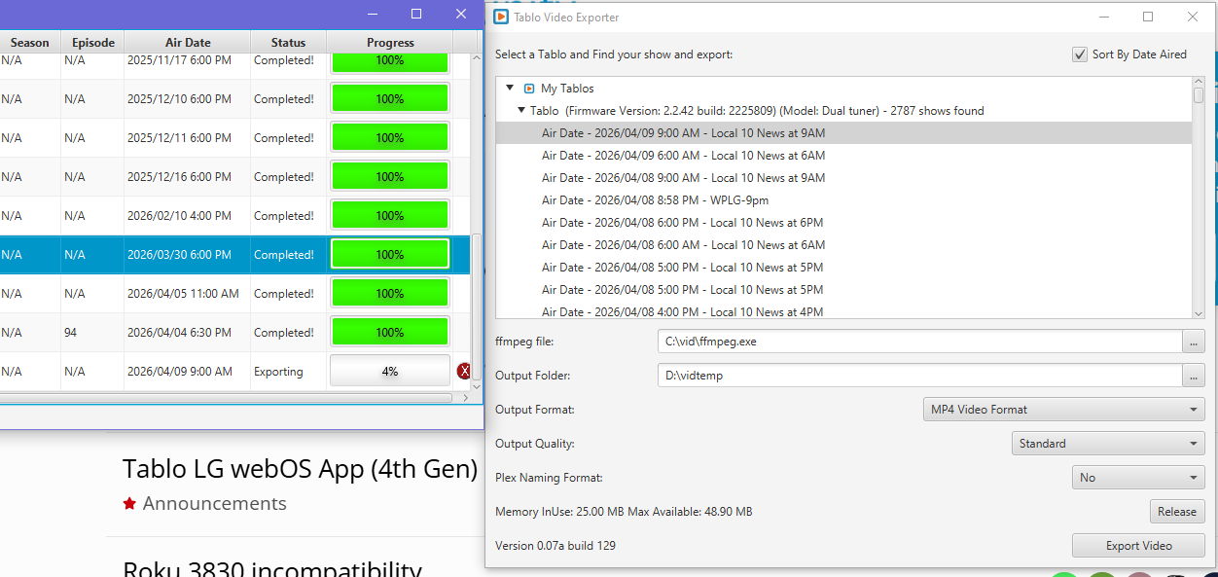Click the 4% export progress bar
The width and height of the screenshot is (1218, 577).
tap(389, 371)
